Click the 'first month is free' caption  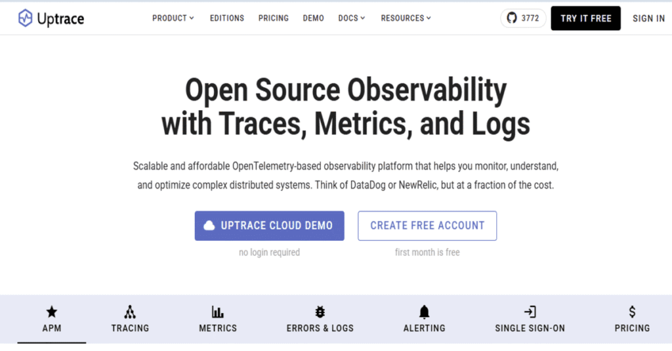(x=427, y=252)
